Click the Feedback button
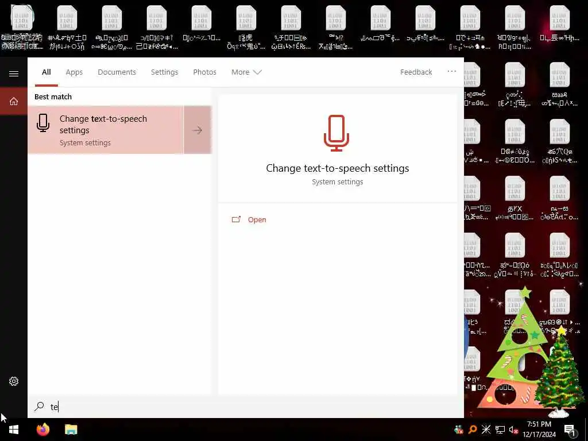The height and width of the screenshot is (441, 588). [416, 72]
